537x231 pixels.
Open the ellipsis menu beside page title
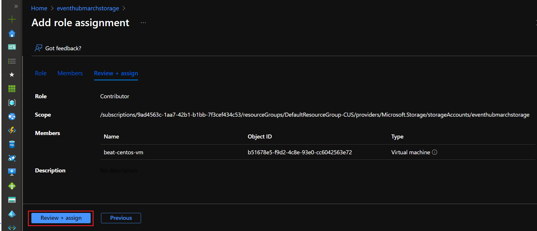tap(143, 23)
